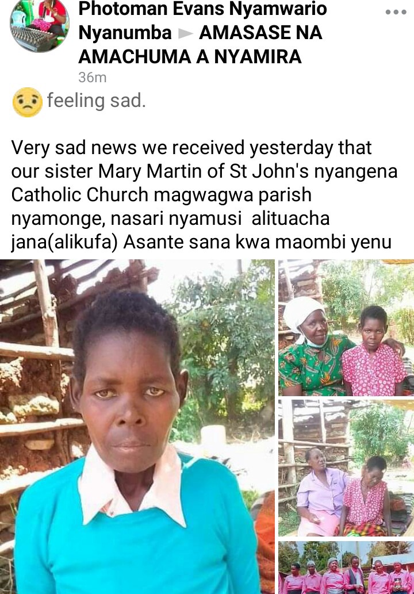Click the 'Very sad news' opening line
414x594 pixels.
(191, 147)
